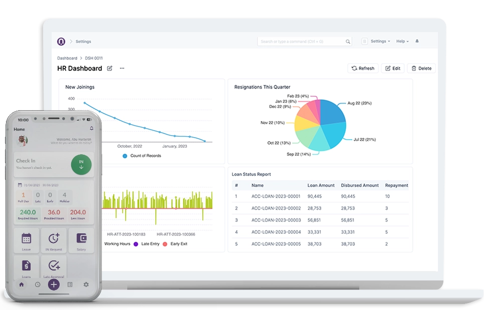484x310 pixels.
Task: Select the Jul 22 (21%) pie label
Action: (365, 139)
